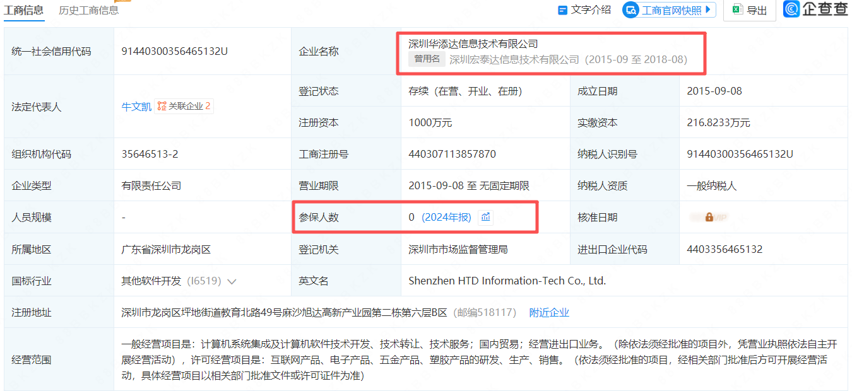
Task: Select 组织机构代码 value 35646513-2
Action: point(150,154)
